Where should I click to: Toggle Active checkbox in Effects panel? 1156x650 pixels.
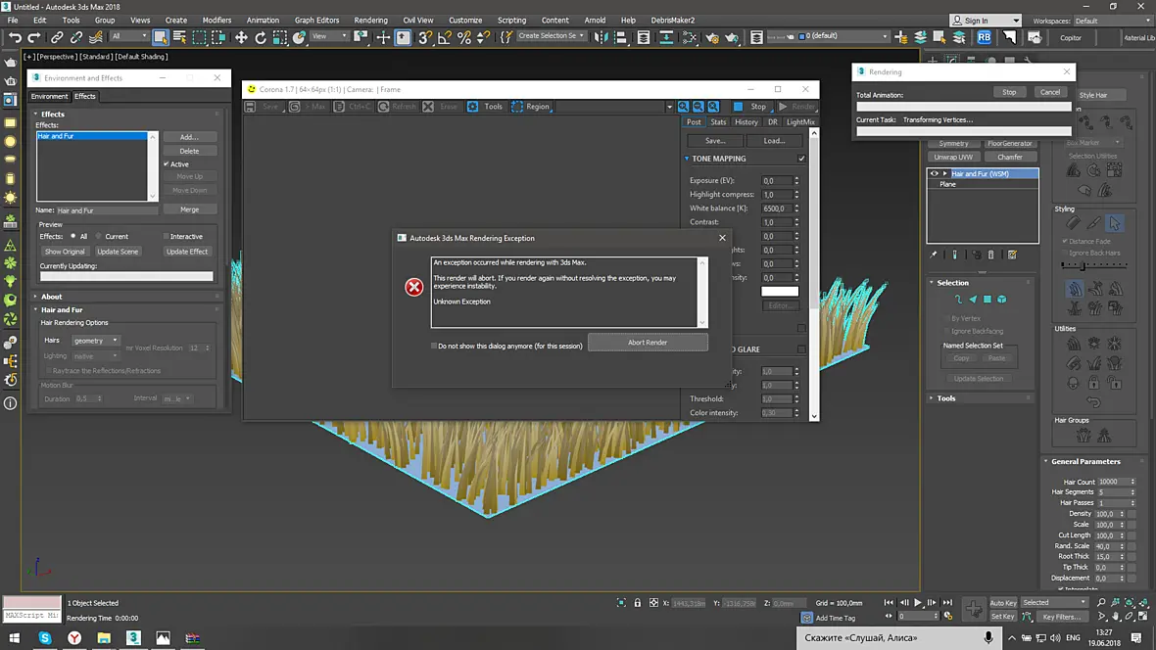click(167, 164)
